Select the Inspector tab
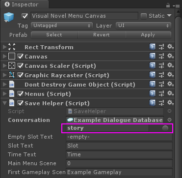 pyautogui.click(x=24, y=4)
